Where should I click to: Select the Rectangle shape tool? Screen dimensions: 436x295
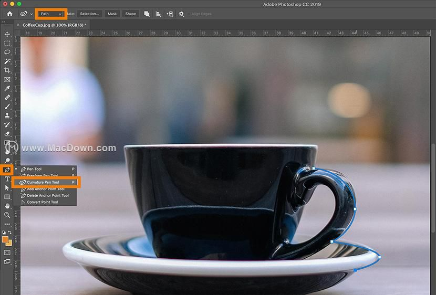(7, 197)
